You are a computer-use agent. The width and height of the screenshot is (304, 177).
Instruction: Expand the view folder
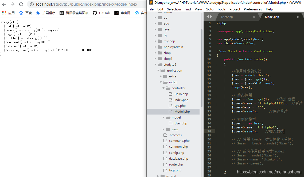(163, 129)
